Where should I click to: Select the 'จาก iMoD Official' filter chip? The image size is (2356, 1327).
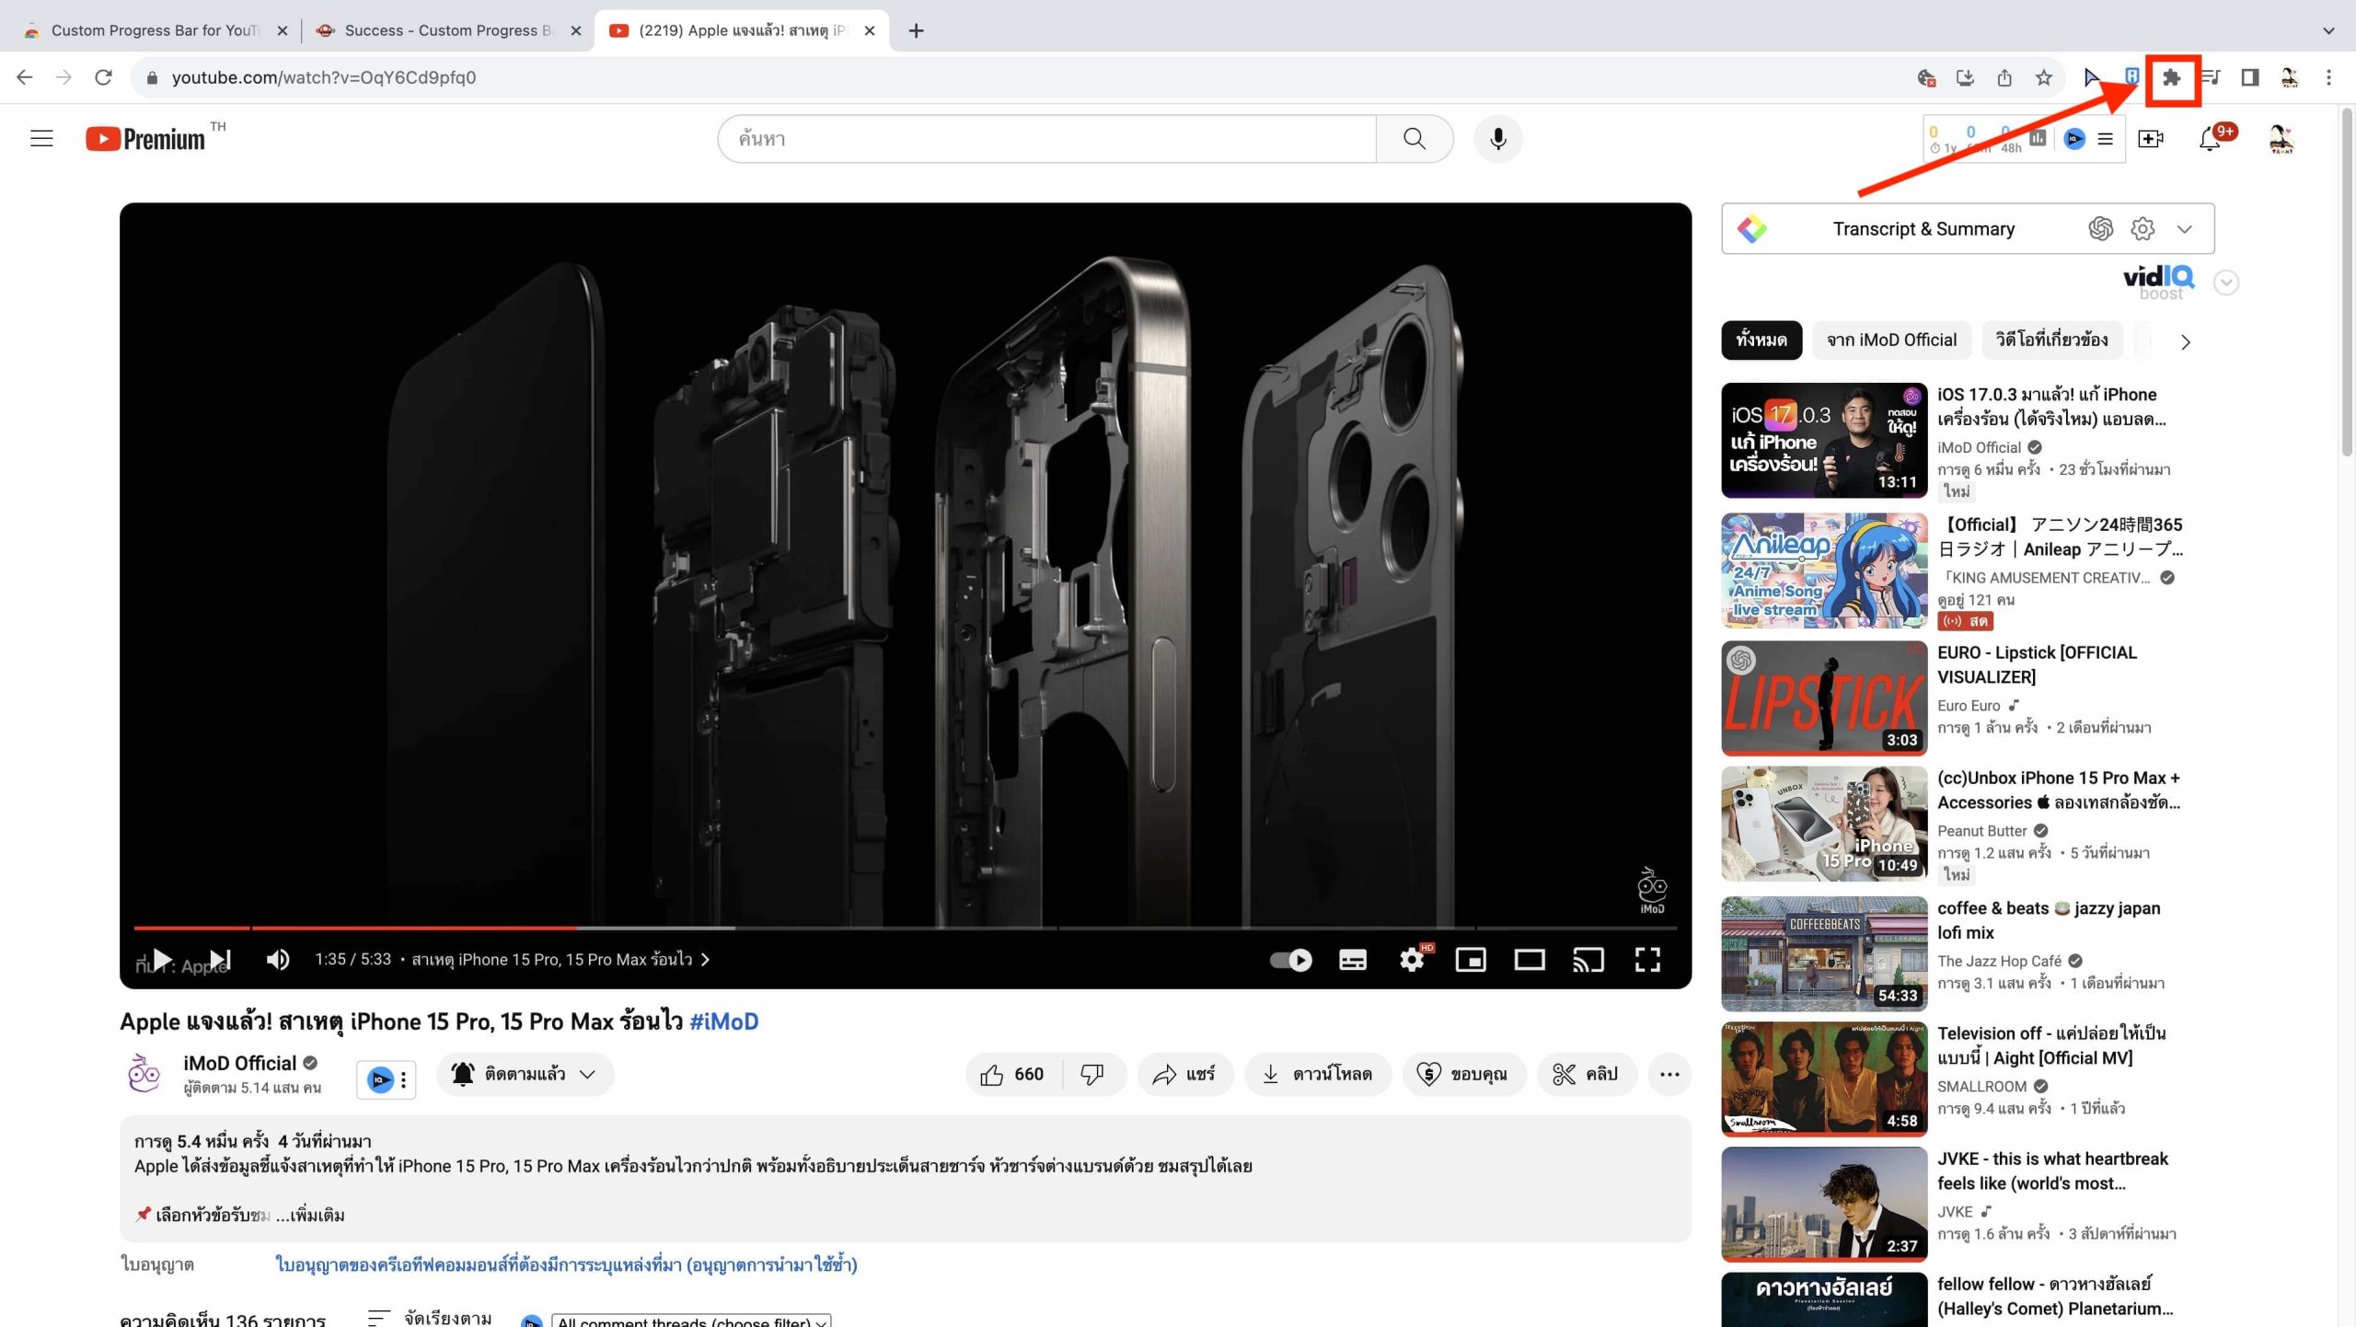pyautogui.click(x=1891, y=340)
